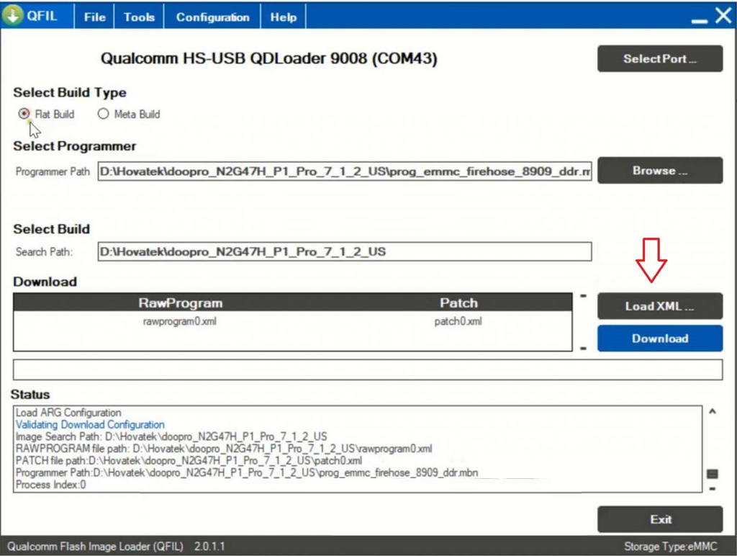Click the minus button below the Download table
Screen dimensions: 737x556
click(583, 349)
